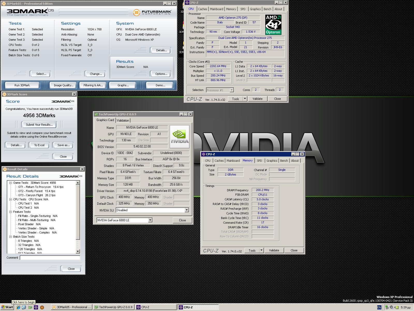The height and width of the screenshot is (311, 414).
Task: Click the Change settings button
Action: point(96,74)
